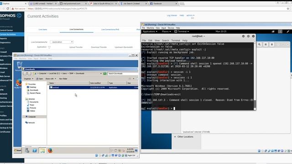The image size is (292, 164).
Task: Open Live Connections for Application dropdown
Action: pos(62,42)
